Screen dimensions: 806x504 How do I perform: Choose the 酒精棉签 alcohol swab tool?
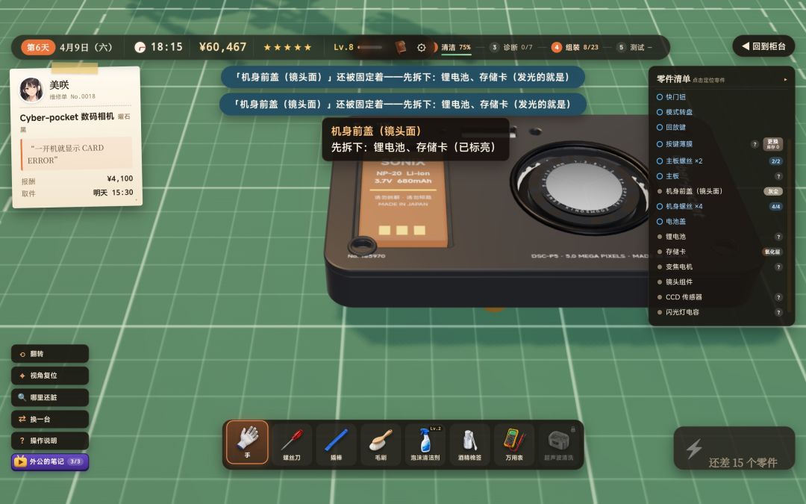[470, 444]
